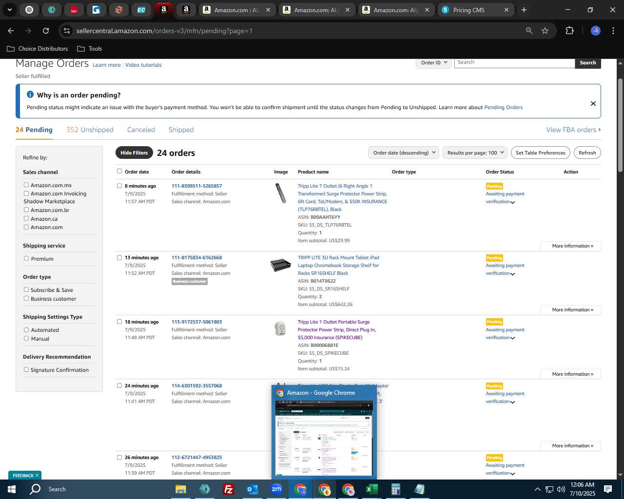
Task: Click the volume icon in system tray
Action: [x=561, y=489]
